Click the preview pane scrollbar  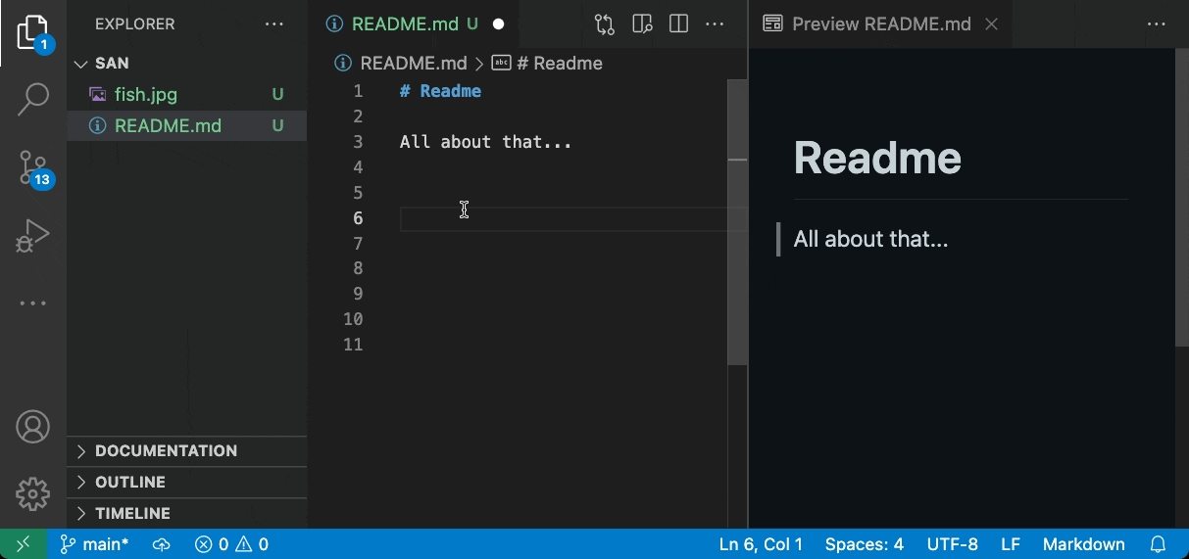click(x=1182, y=197)
